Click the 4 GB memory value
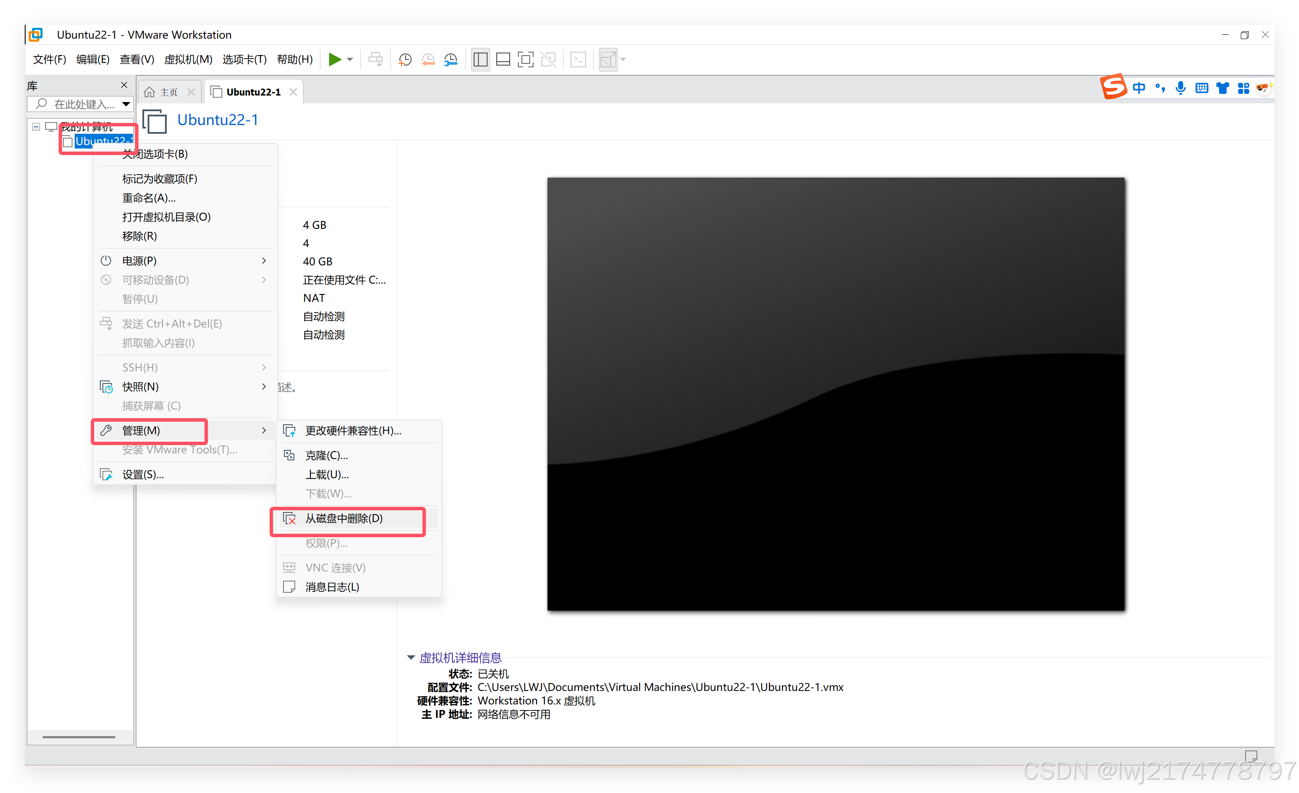Viewport: 1299px width, 793px height. pyautogui.click(x=314, y=225)
